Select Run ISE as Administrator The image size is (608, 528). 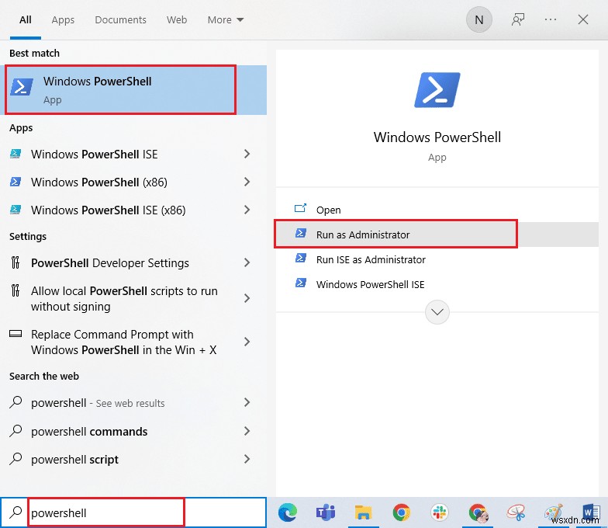(x=371, y=259)
